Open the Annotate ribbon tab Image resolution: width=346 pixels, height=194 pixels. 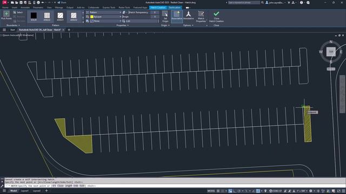pos(25,8)
